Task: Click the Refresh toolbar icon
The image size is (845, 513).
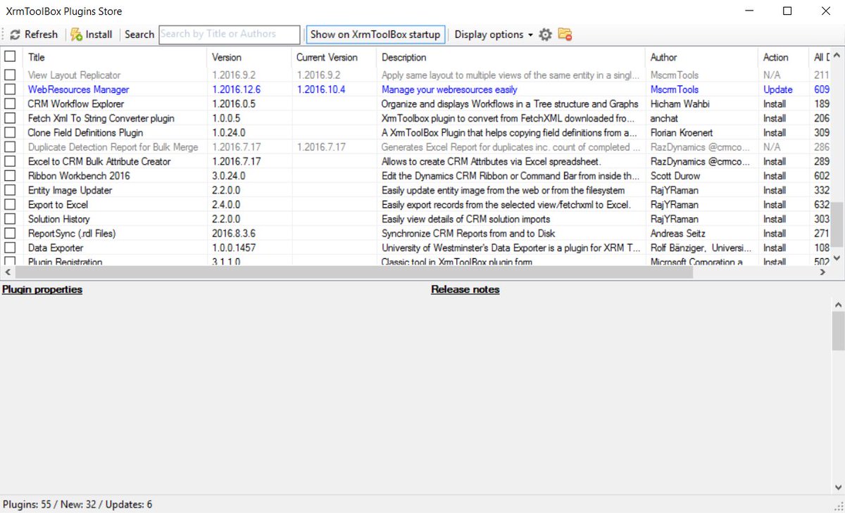Action: tap(15, 34)
